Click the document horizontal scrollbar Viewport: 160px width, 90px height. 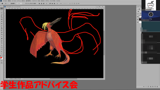click(63, 79)
